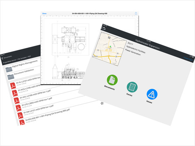195x146 pixels.
Task: Open the project location map thumbnail
Action: (x=110, y=49)
